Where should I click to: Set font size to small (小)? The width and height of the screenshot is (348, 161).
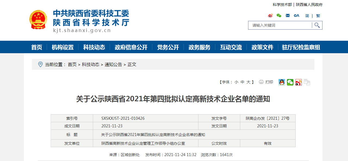[x=236, y=82]
